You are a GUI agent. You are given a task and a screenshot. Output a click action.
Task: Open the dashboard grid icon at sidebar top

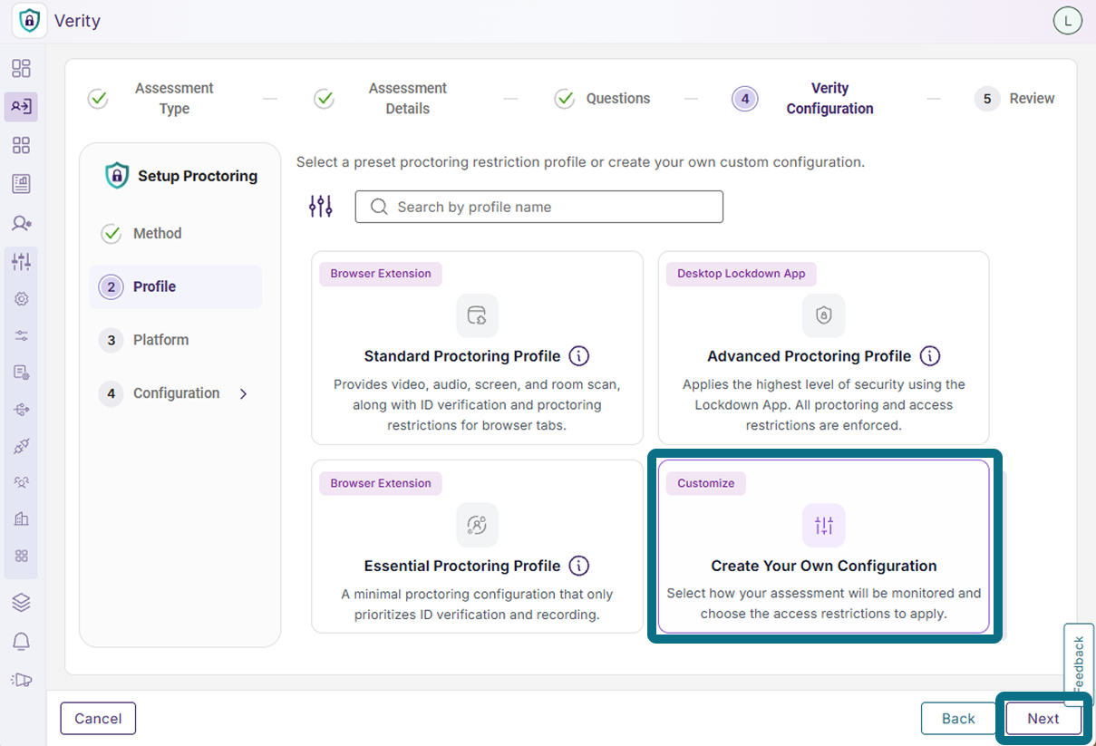(21, 68)
